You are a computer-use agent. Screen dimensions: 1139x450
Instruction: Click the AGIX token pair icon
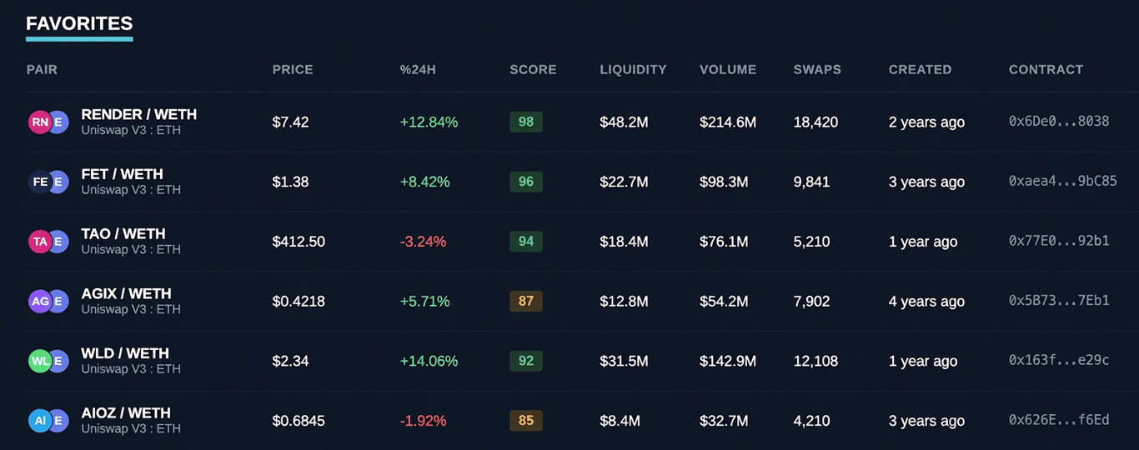click(48, 302)
